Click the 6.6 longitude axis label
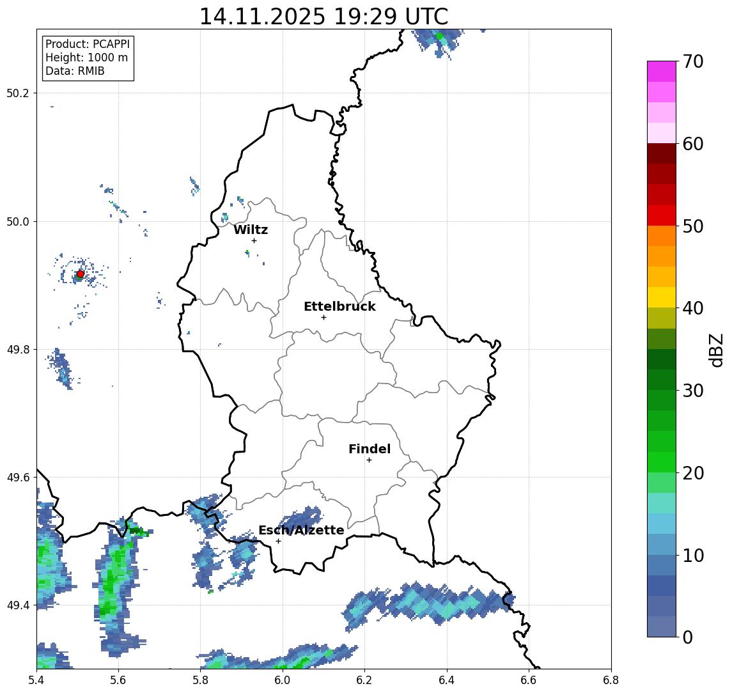The height and width of the screenshot is (693, 732). pos(529,680)
